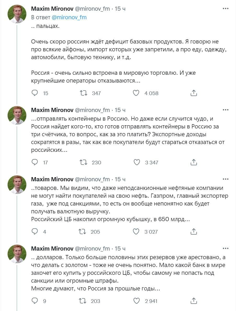Reply to the tweet with 17 replies
Viewport: 240px width, 311px height.
pyautogui.click(x=35, y=162)
